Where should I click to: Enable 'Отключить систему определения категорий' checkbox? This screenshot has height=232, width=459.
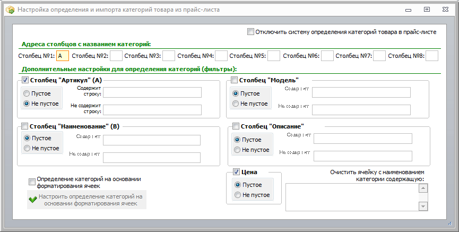[250, 32]
